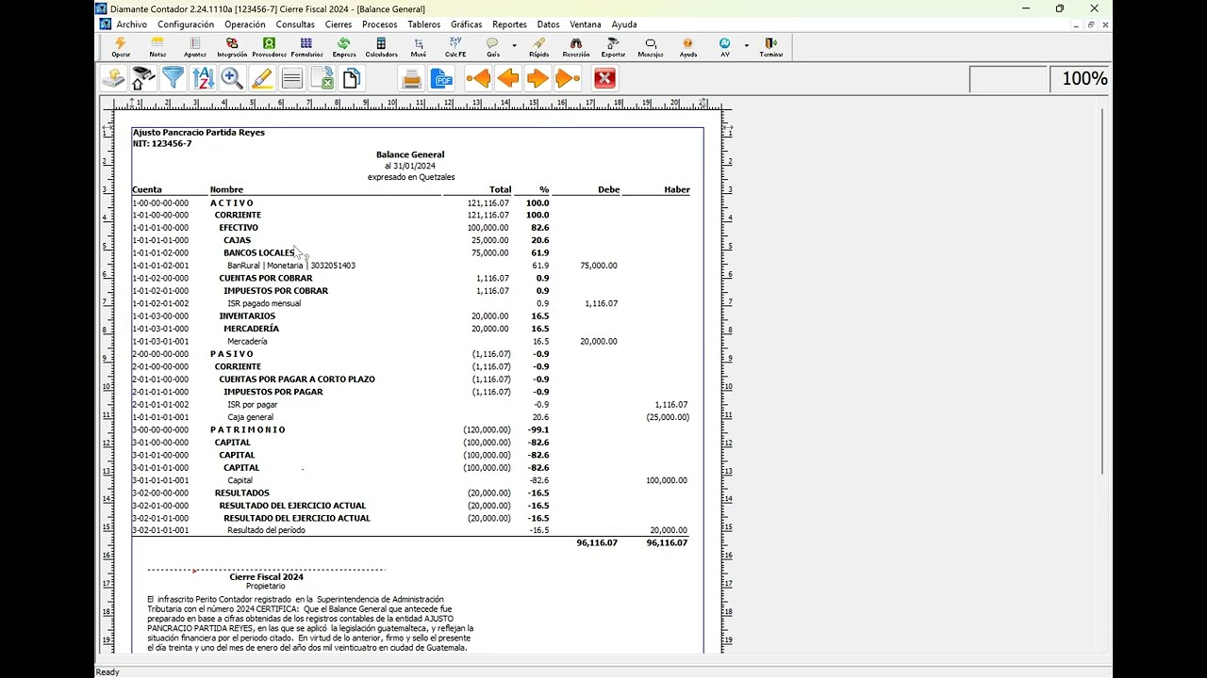The width and height of the screenshot is (1207, 678).
Task: Click the Terminar exit icon
Action: coord(771,47)
